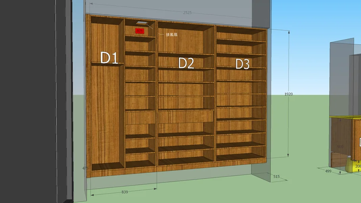Screen dimensions: 361x203
Task: Select the red tag in top shelf
Action: click(x=139, y=31)
